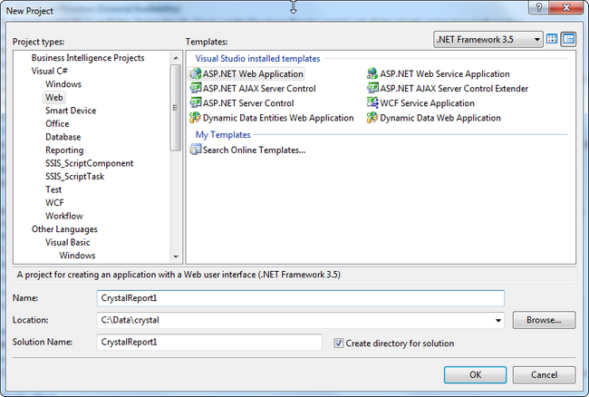This screenshot has height=397, width=589.
Task: Select the Workflow project type
Action: click(x=64, y=216)
